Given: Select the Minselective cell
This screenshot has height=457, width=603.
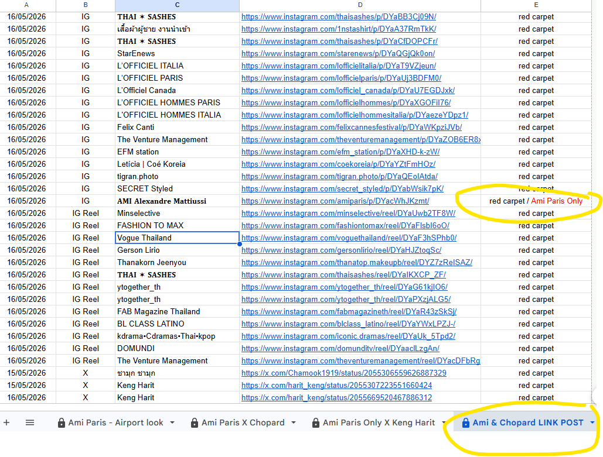Looking at the screenshot, I should point(177,213).
